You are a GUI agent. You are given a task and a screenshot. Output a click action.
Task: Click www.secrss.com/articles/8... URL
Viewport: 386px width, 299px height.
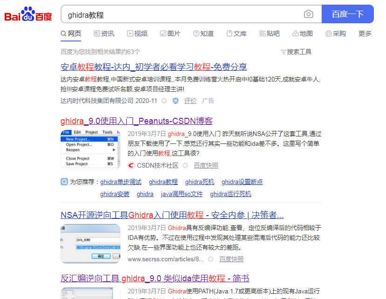(165, 259)
